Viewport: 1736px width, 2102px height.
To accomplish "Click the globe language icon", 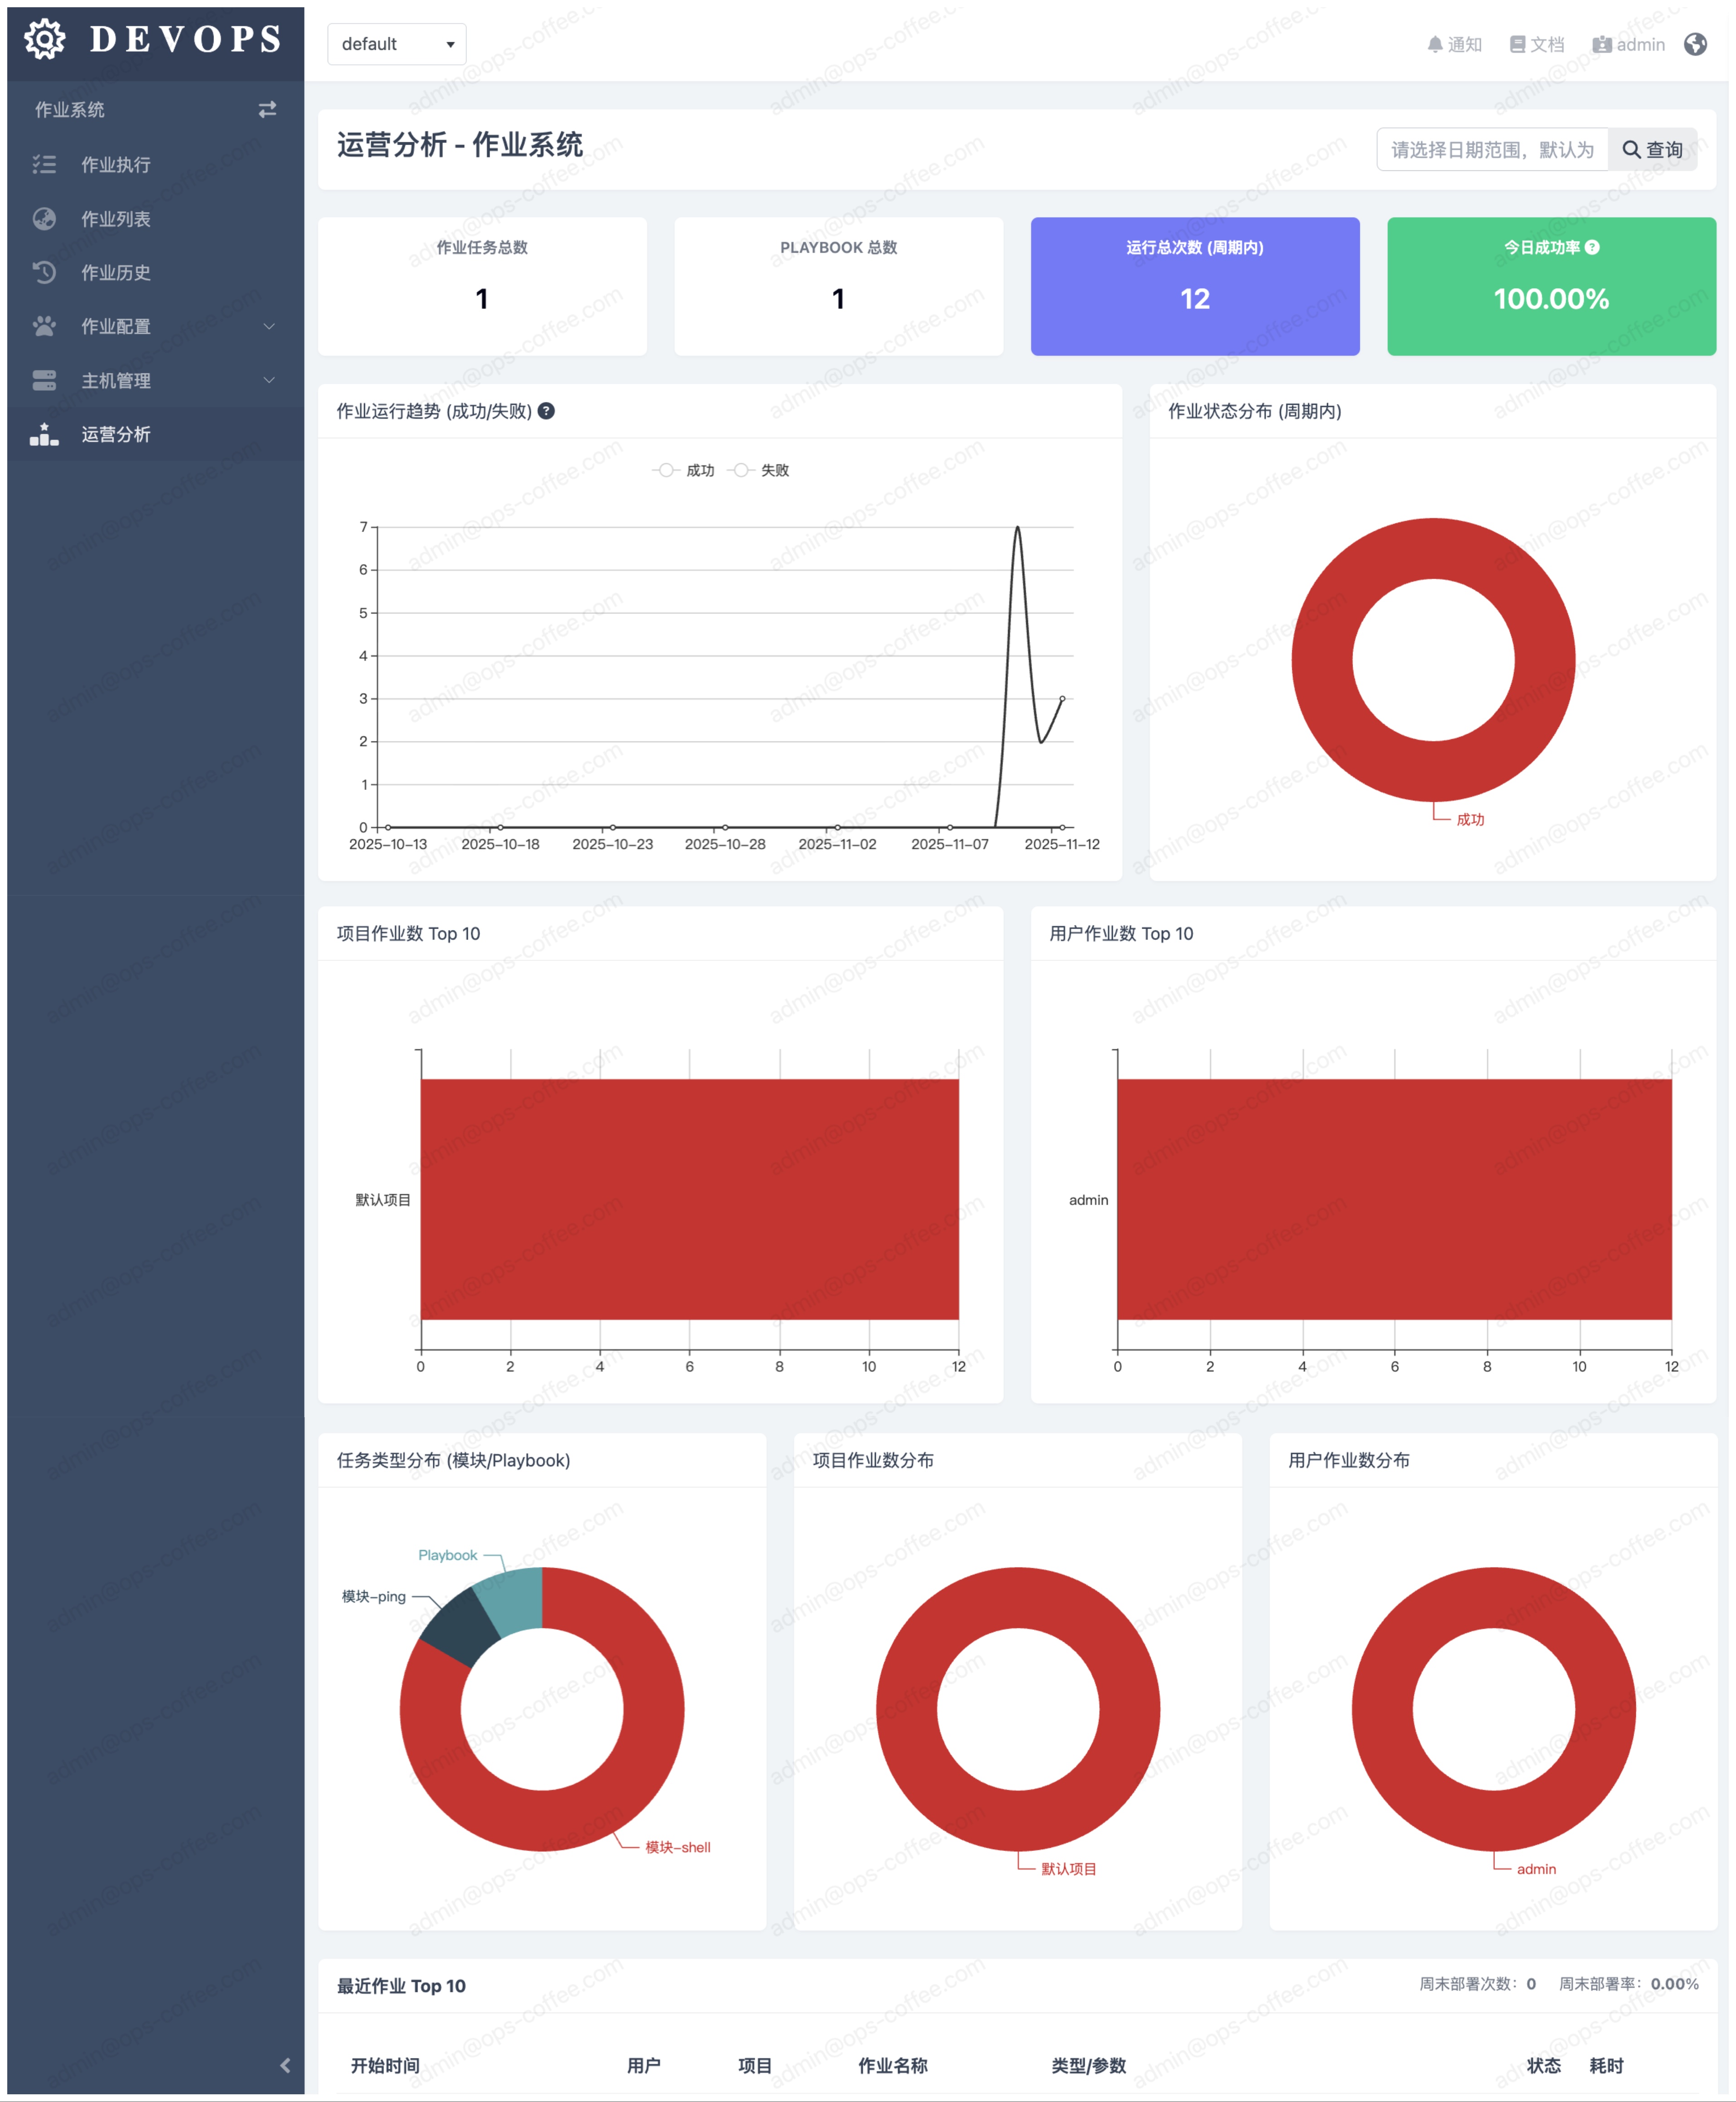I will point(1696,44).
